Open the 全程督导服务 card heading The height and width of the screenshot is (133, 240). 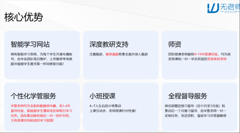[x=188, y=96]
